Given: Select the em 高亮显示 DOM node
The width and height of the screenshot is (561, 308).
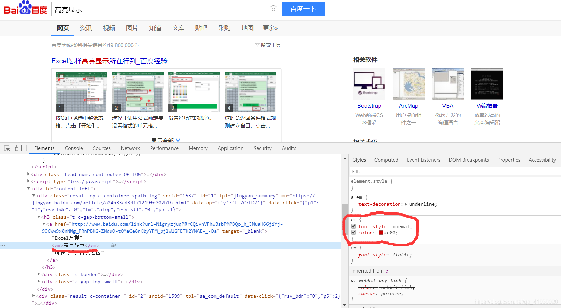Looking at the screenshot, I should pyautogui.click(x=75, y=245).
